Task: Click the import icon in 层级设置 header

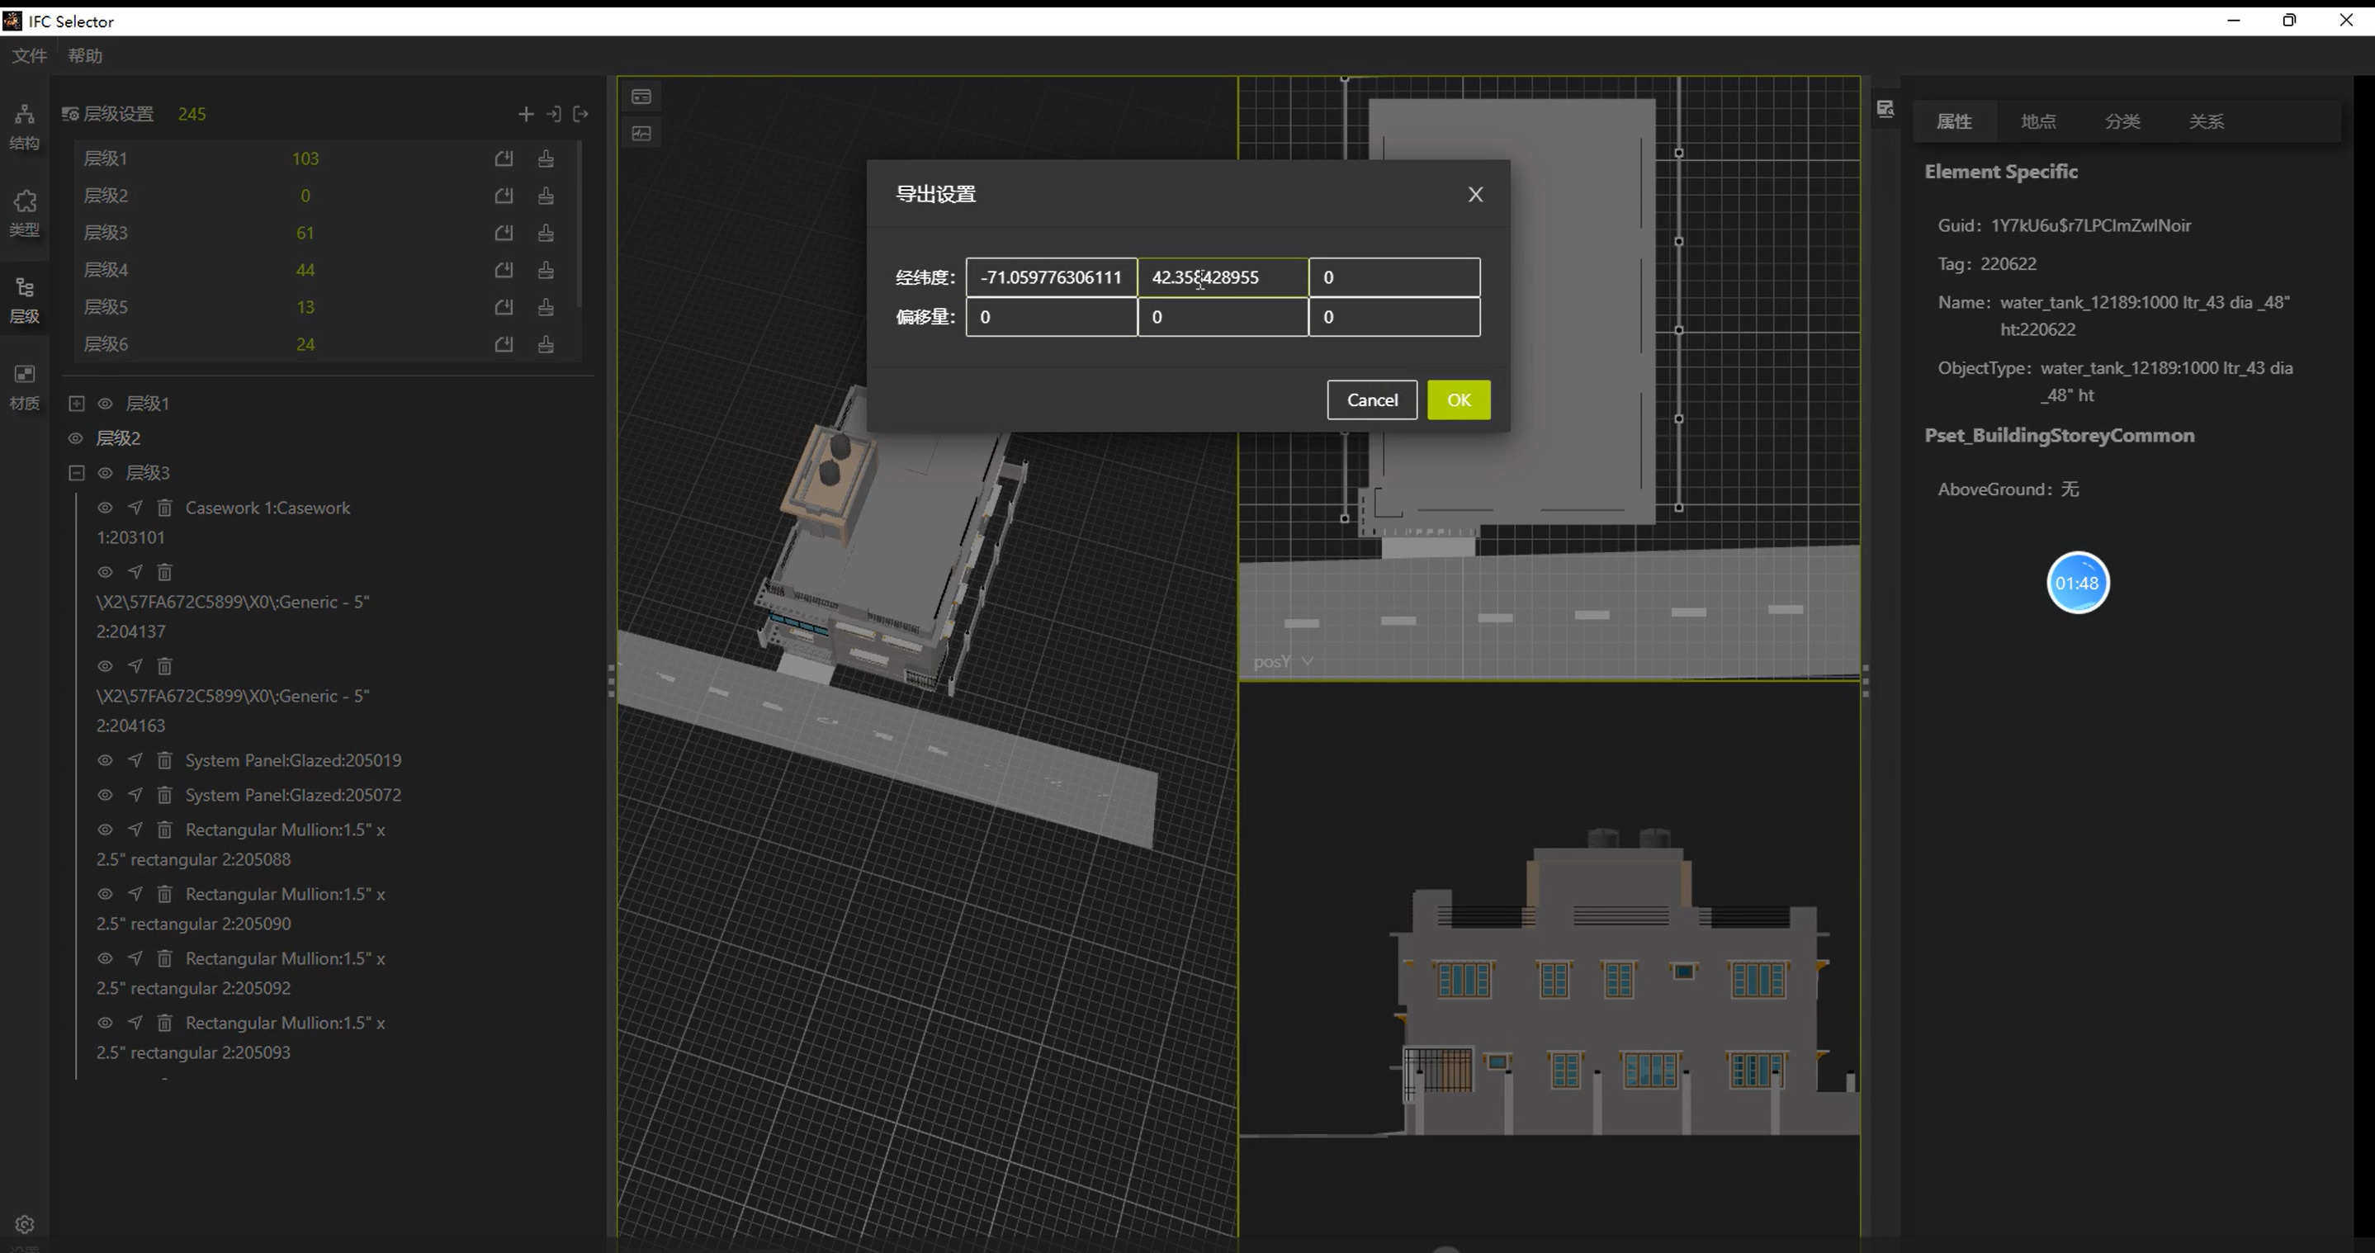Action: 553,113
